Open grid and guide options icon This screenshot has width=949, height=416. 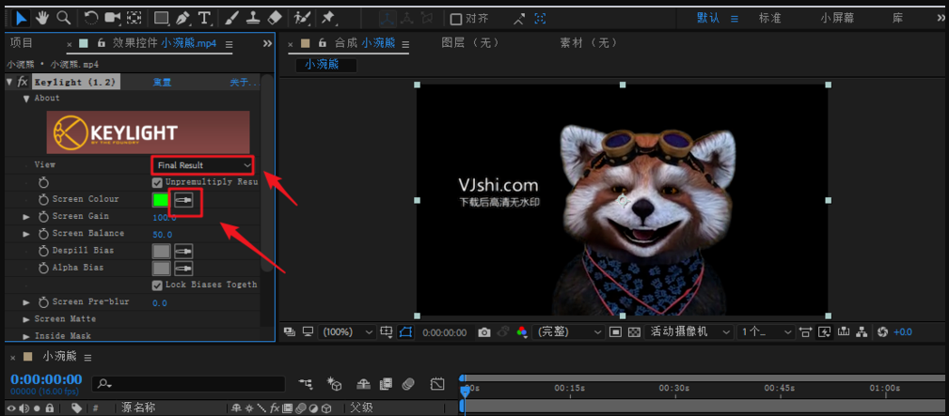pos(387,331)
